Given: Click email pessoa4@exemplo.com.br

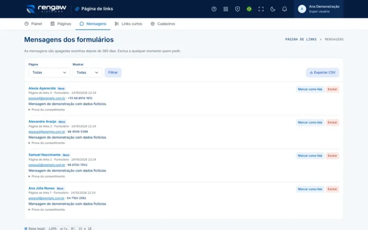Looking at the screenshot, I should point(46,98).
